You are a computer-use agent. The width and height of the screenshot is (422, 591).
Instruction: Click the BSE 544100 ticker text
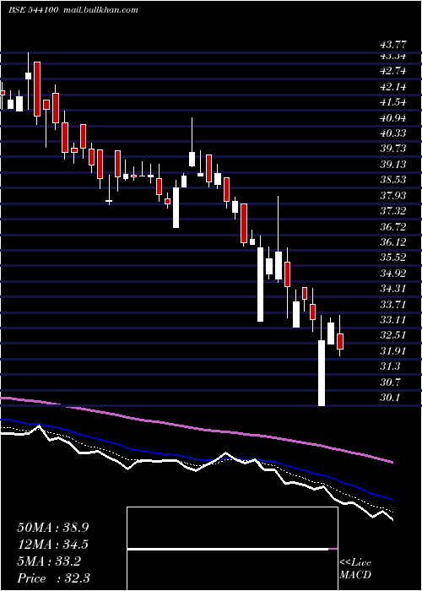[34, 10]
